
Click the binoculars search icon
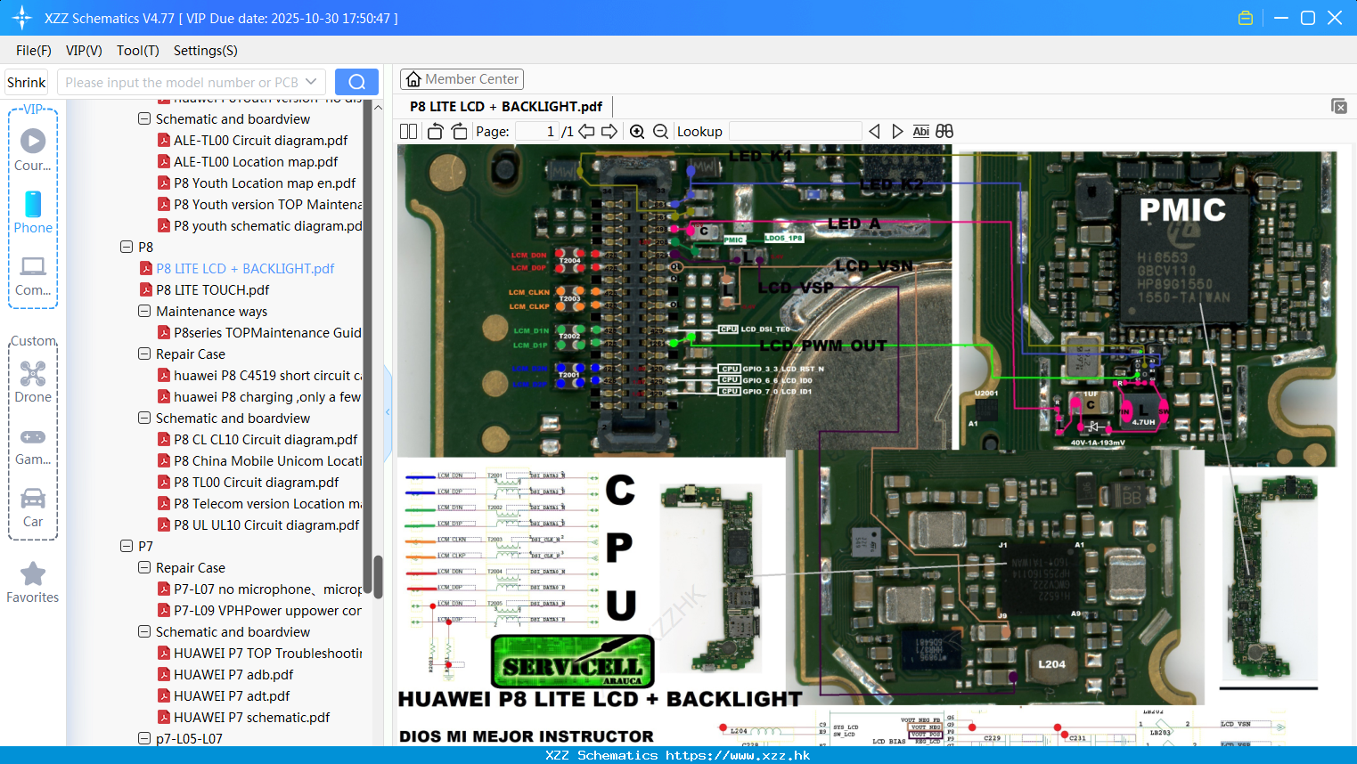(944, 132)
